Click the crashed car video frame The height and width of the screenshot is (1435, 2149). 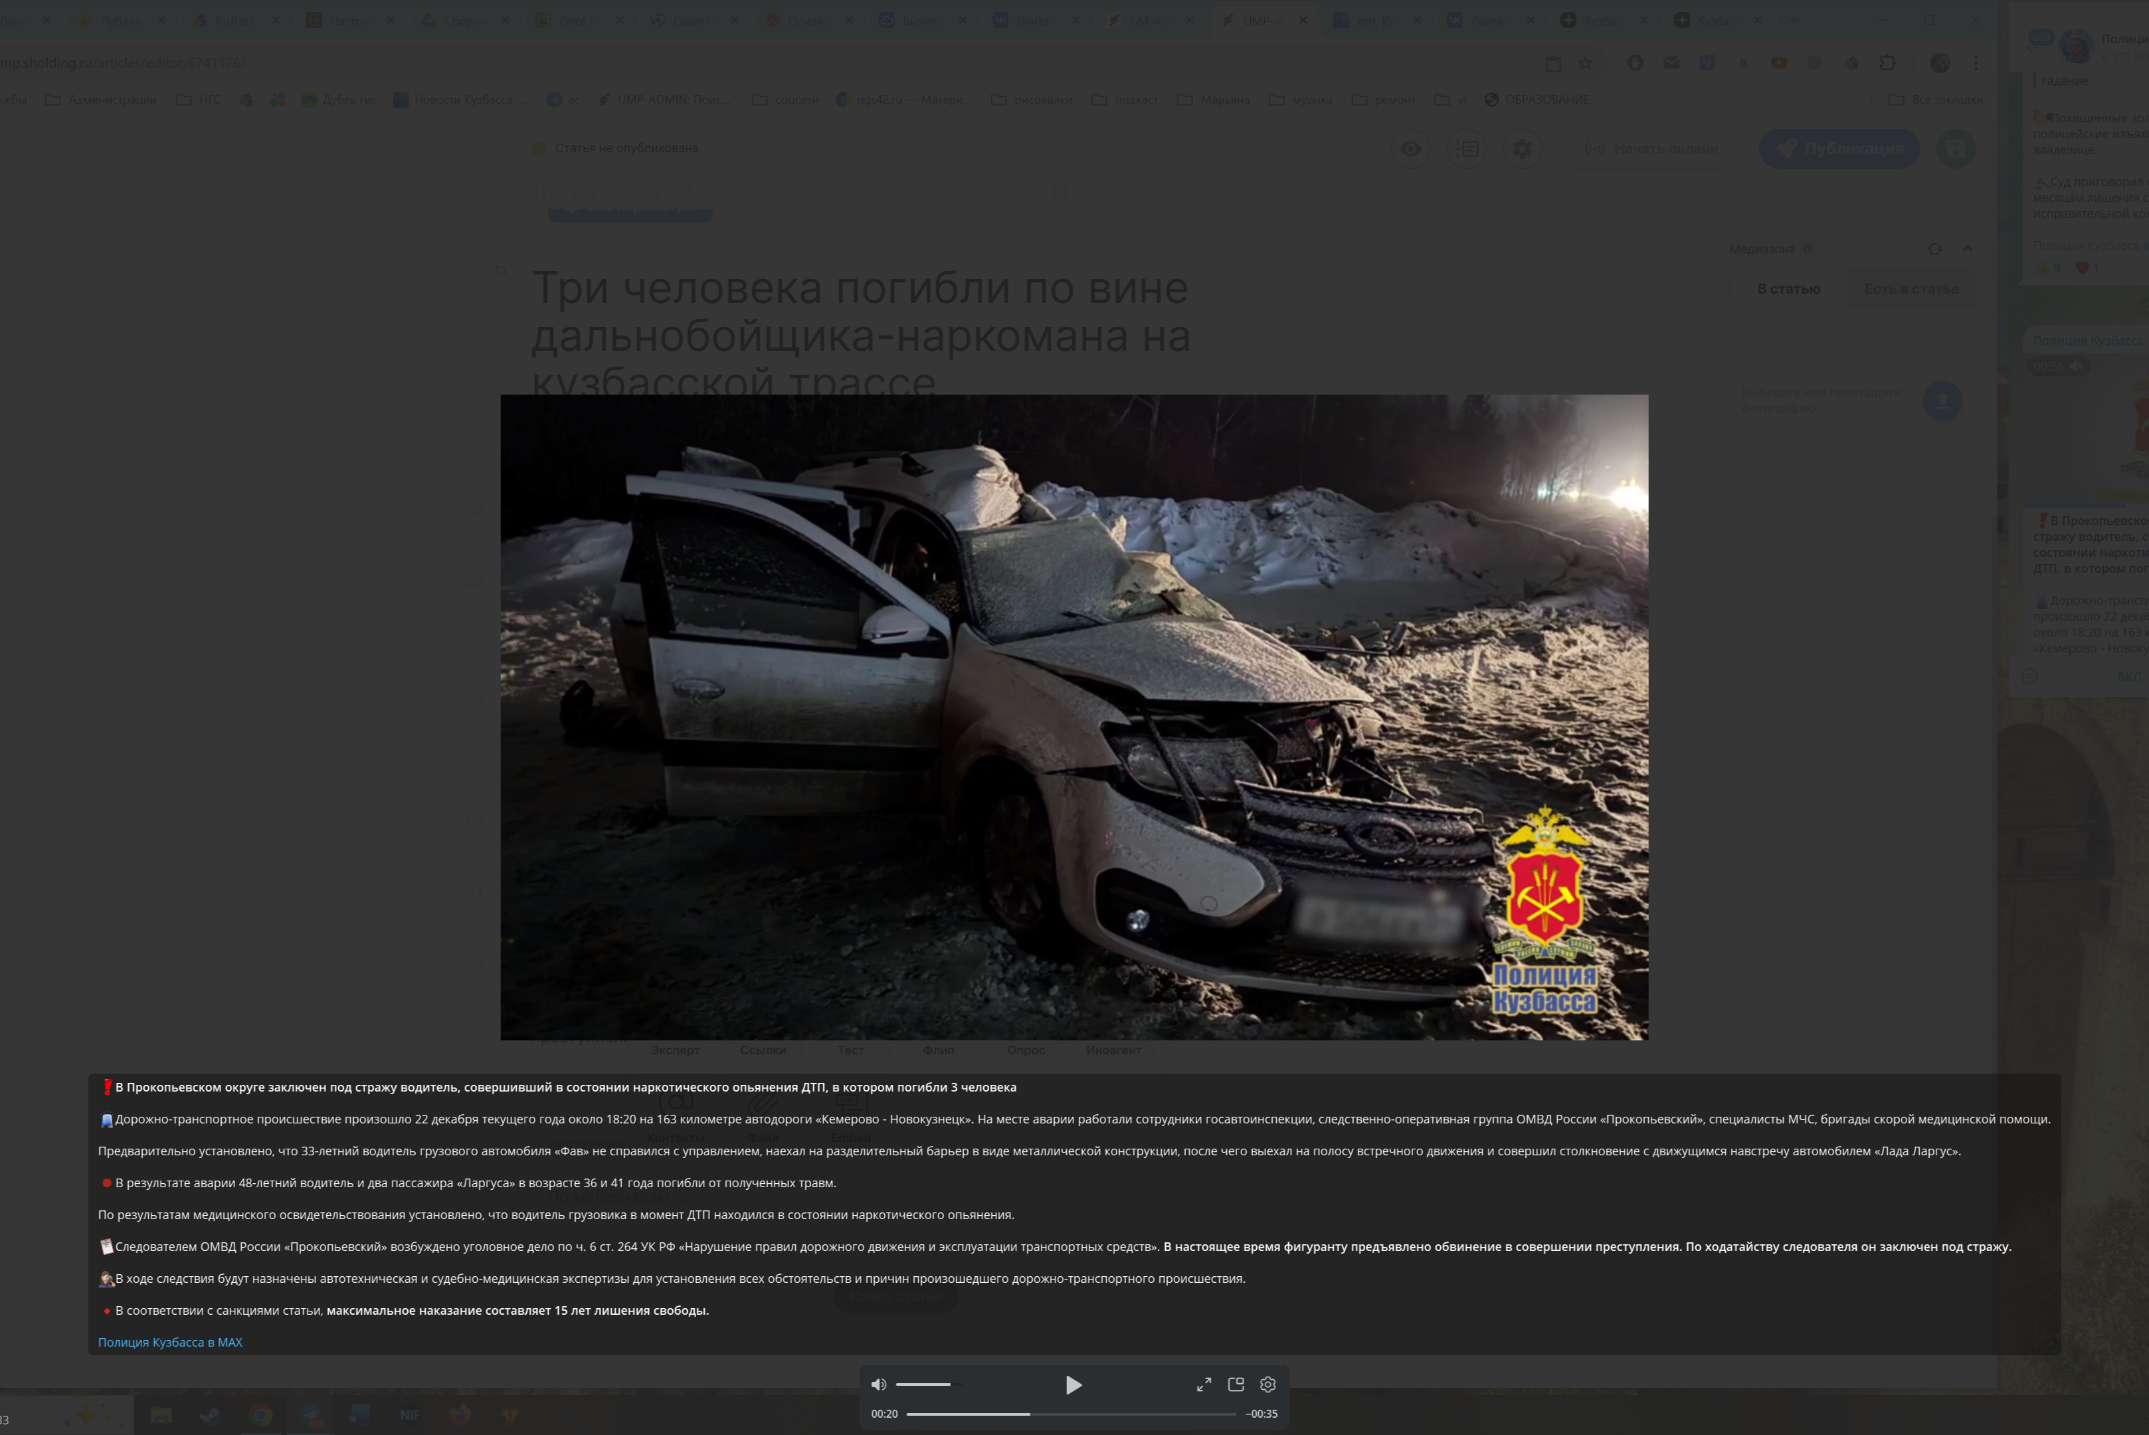1073,717
